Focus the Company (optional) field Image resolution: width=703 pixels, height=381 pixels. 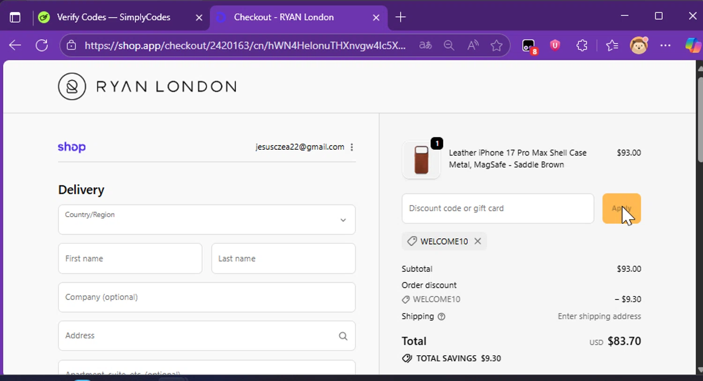click(207, 297)
